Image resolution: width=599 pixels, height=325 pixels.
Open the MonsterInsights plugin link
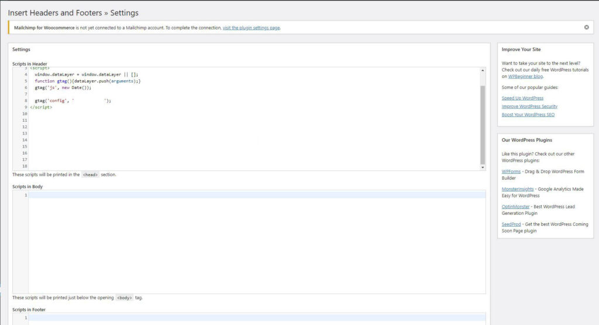(518, 189)
